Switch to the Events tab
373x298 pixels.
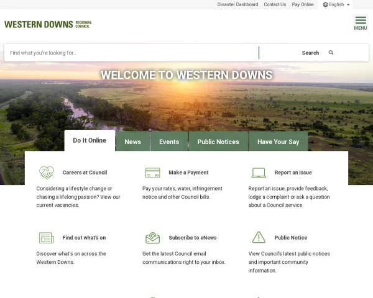click(169, 142)
